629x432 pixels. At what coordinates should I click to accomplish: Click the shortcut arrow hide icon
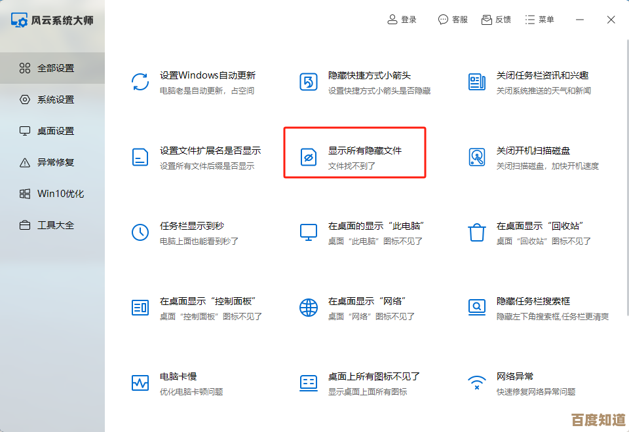click(x=309, y=82)
